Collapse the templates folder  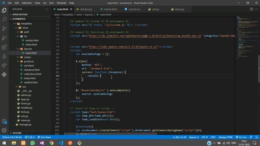[26, 24]
